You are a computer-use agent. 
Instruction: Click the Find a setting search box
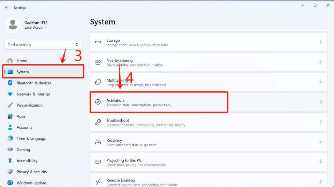click(x=39, y=45)
